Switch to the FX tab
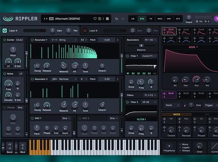Screen dimensions: 218x162 tap(151, 19)
